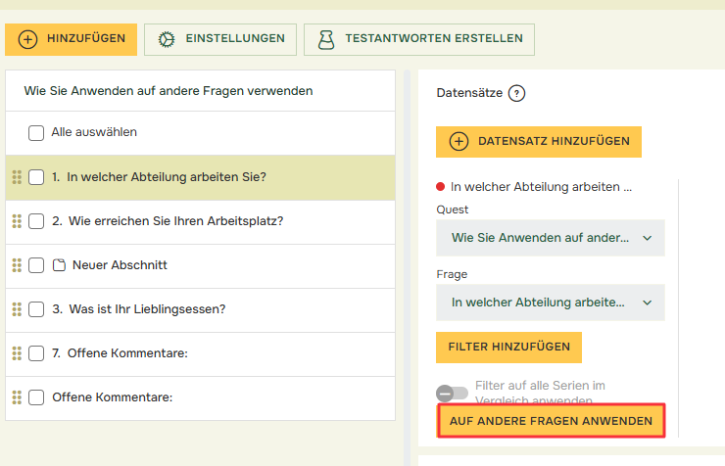Viewport: 725px width, 466px height.
Task: Click Auf andere Fragen anwenden button
Action: [x=551, y=421]
